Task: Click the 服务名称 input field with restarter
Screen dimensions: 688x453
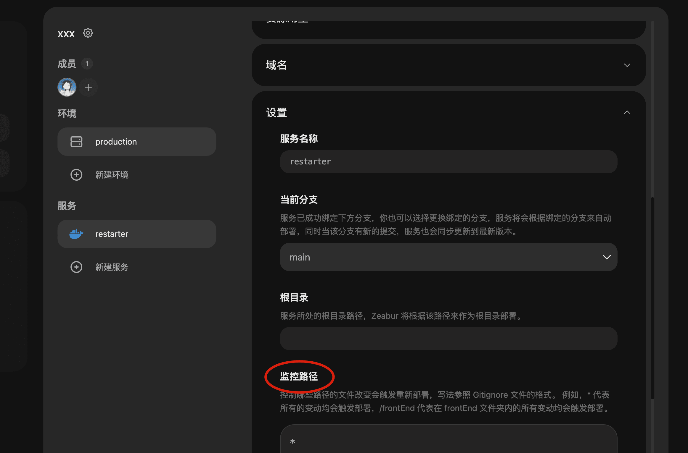Action: (x=449, y=161)
